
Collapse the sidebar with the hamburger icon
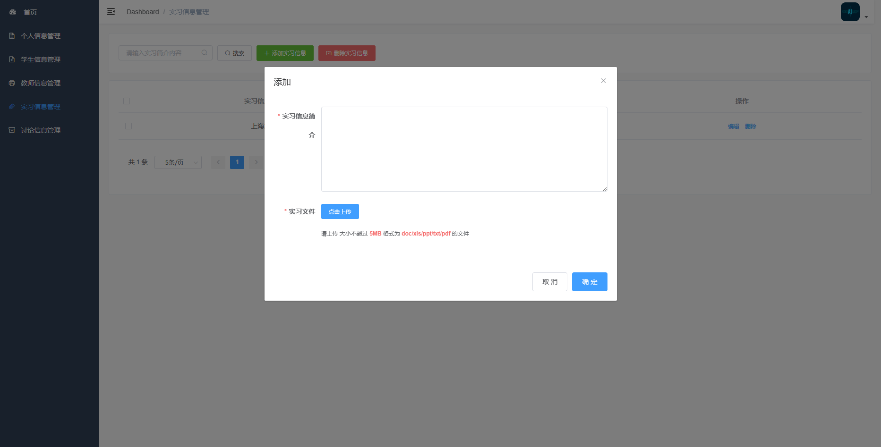[x=111, y=11]
